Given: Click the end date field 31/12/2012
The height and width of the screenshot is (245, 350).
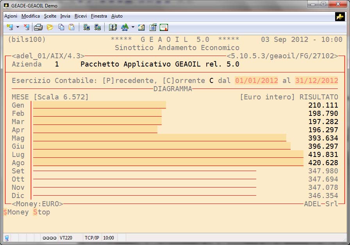Looking at the screenshot, I should coord(316,80).
